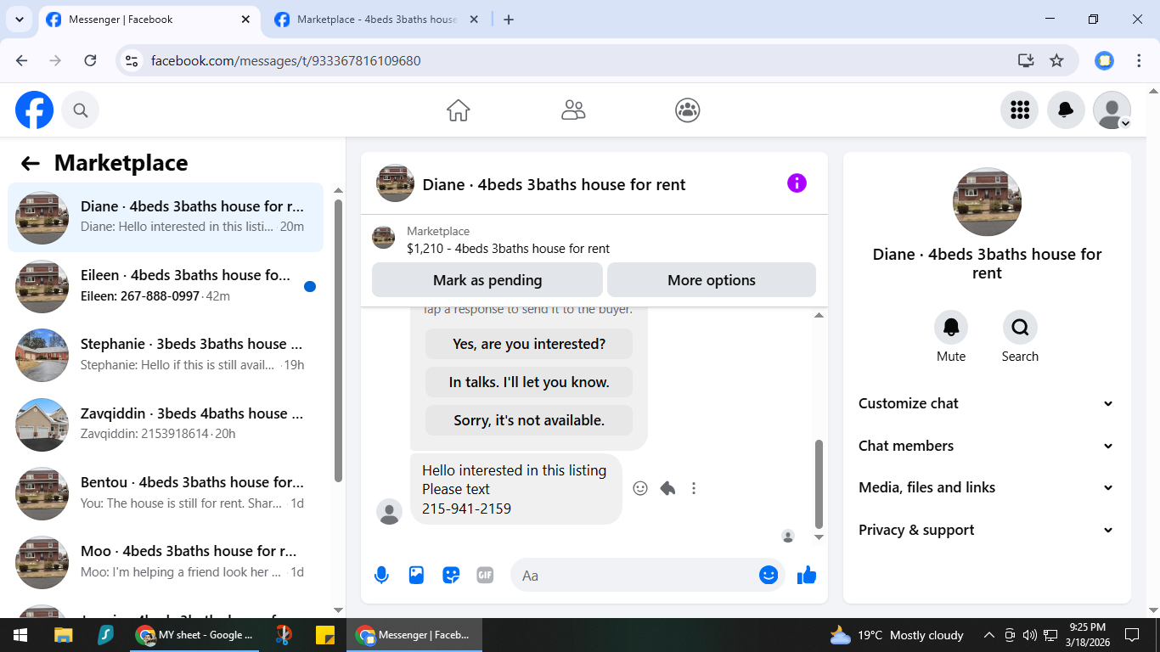Viewport: 1160px width, 652px height.
Task: Send 'Yes, are you interested?' response
Action: (529, 344)
